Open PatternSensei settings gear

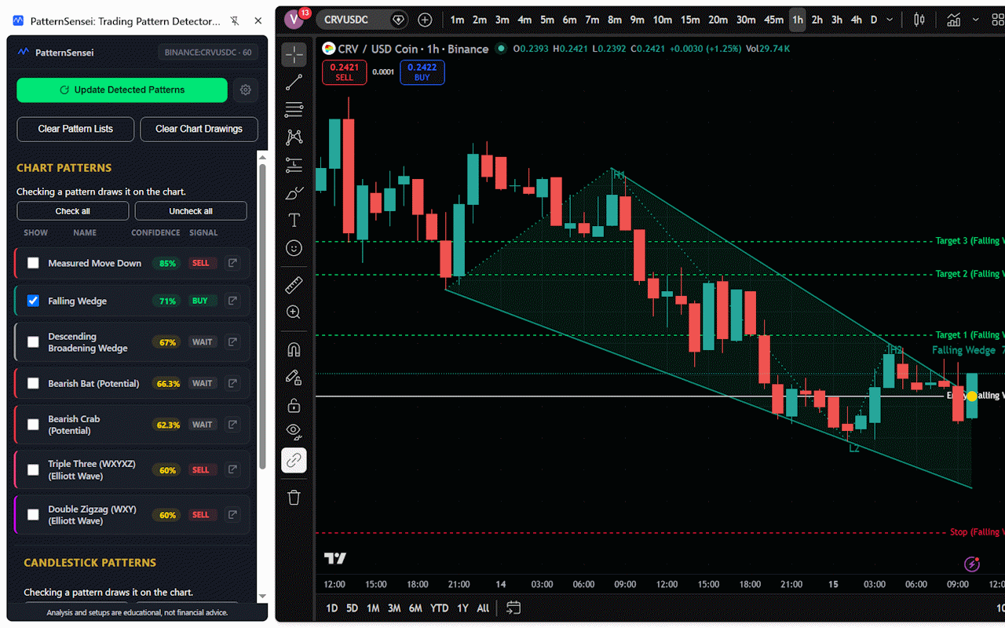[x=245, y=90]
